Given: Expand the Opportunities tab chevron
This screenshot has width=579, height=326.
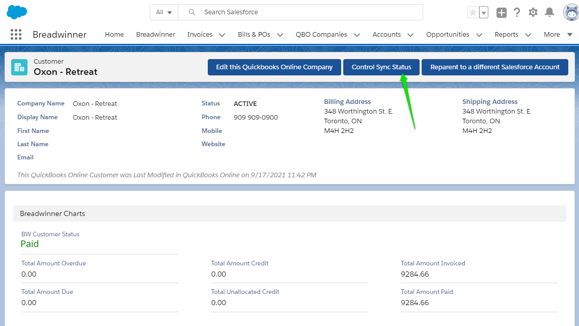Looking at the screenshot, I should point(479,35).
